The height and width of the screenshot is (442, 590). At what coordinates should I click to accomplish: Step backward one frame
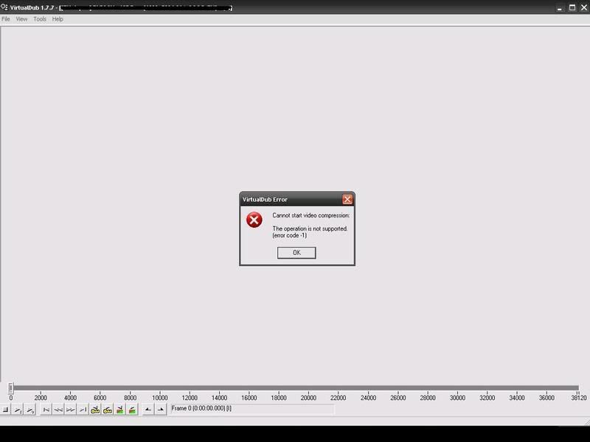(x=58, y=410)
